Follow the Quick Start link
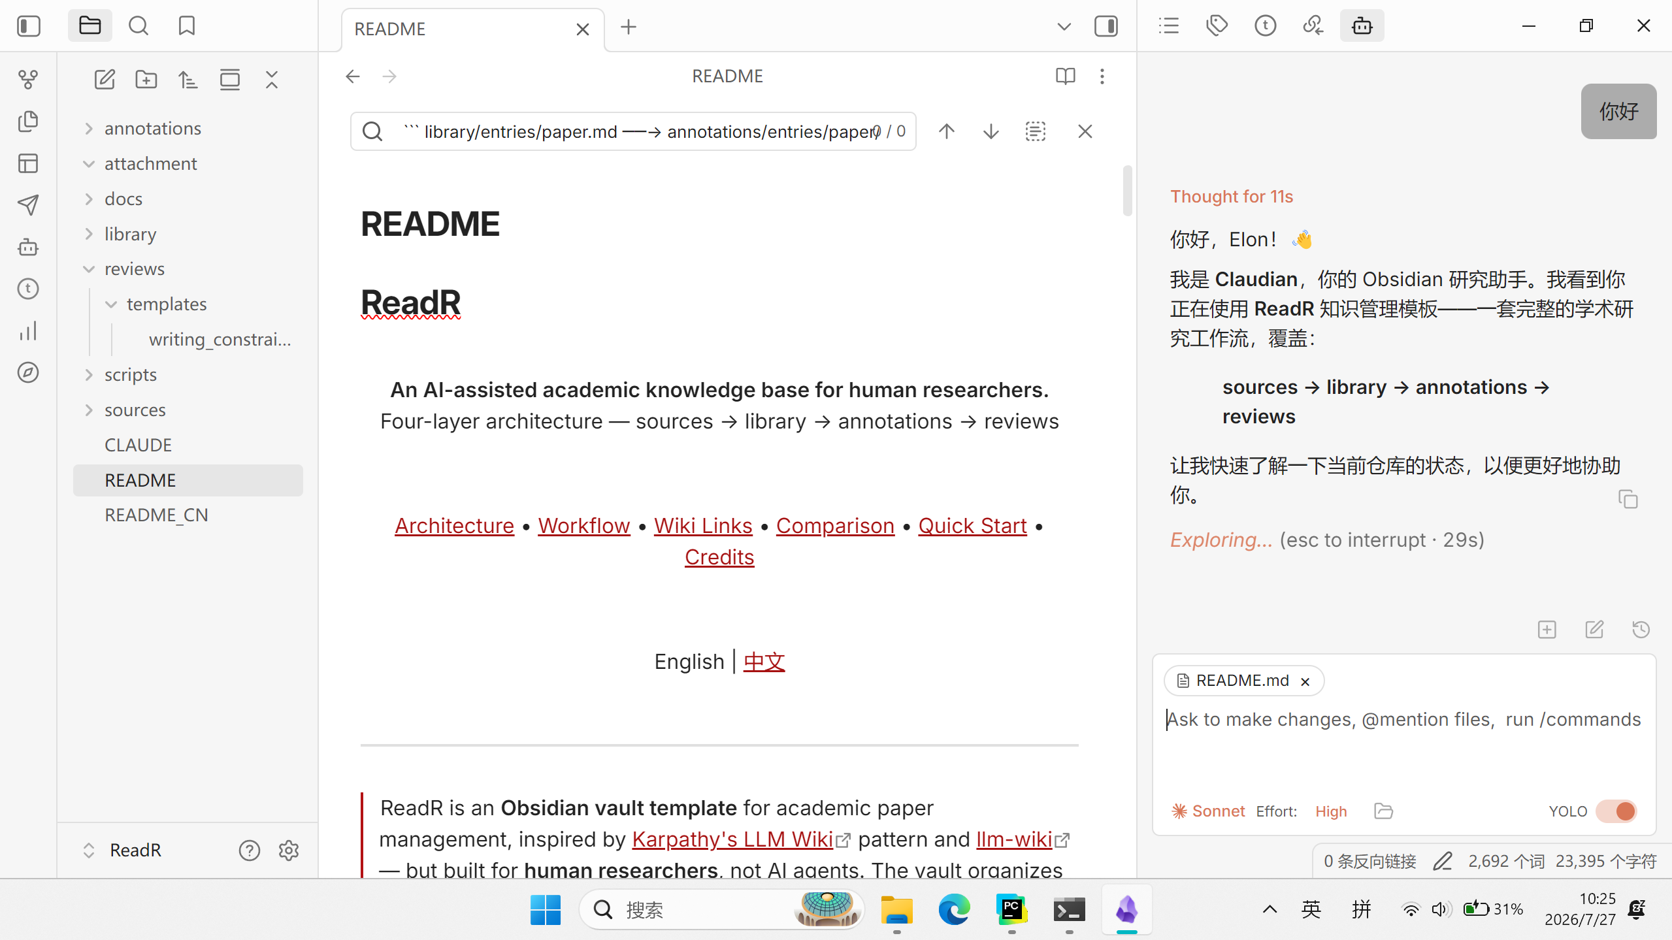 pyautogui.click(x=972, y=526)
